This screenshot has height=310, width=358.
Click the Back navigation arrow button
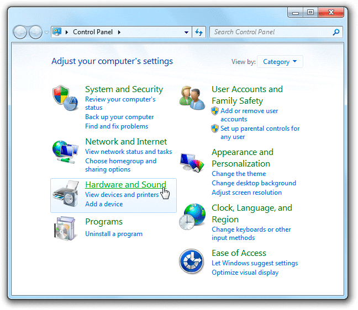point(20,32)
